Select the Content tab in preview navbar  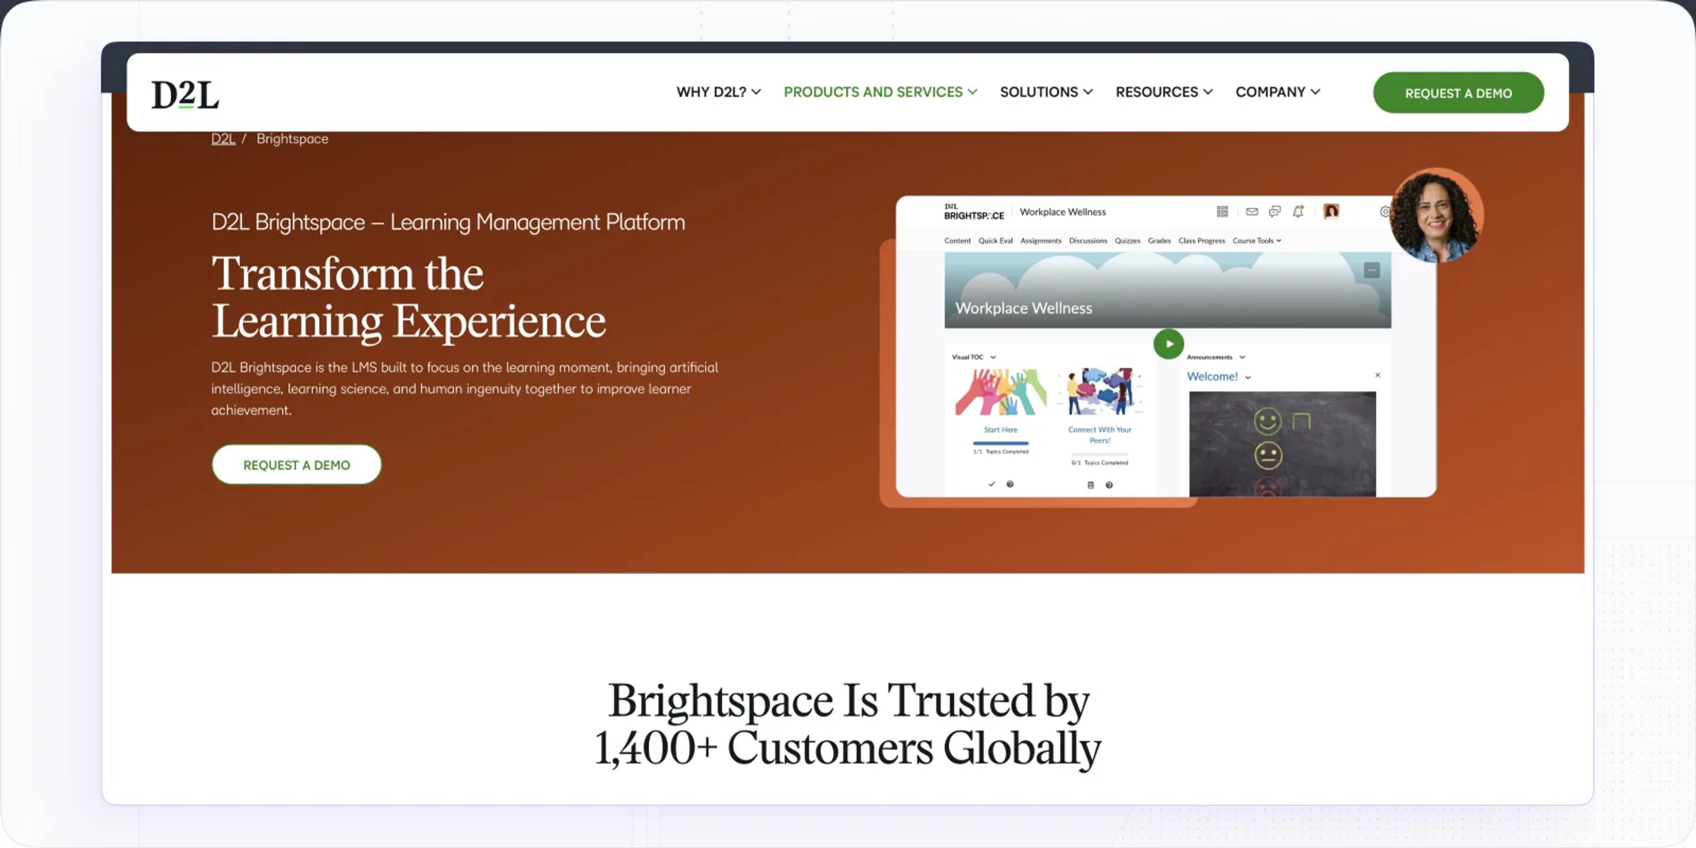[957, 241]
